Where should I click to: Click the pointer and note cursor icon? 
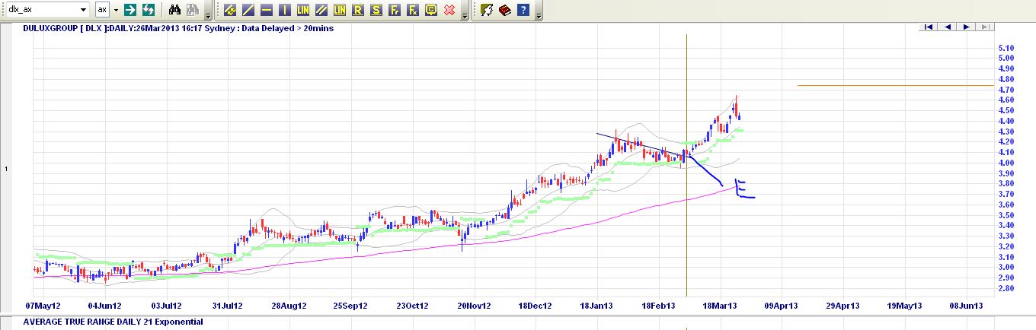click(487, 10)
